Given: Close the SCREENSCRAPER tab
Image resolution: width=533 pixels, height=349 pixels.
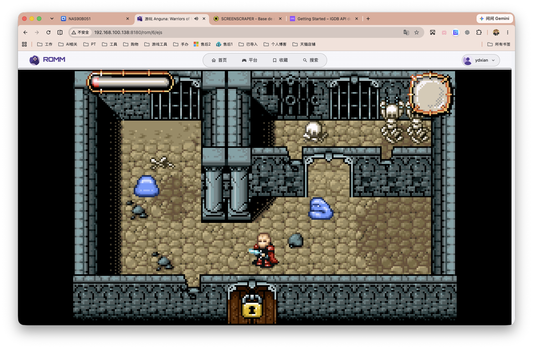Looking at the screenshot, I should click(x=280, y=19).
